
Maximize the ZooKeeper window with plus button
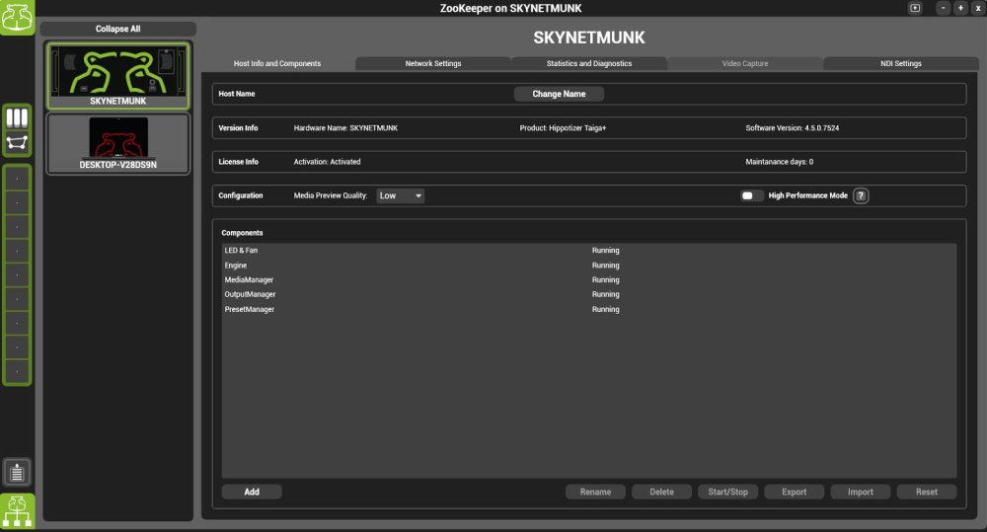(960, 8)
